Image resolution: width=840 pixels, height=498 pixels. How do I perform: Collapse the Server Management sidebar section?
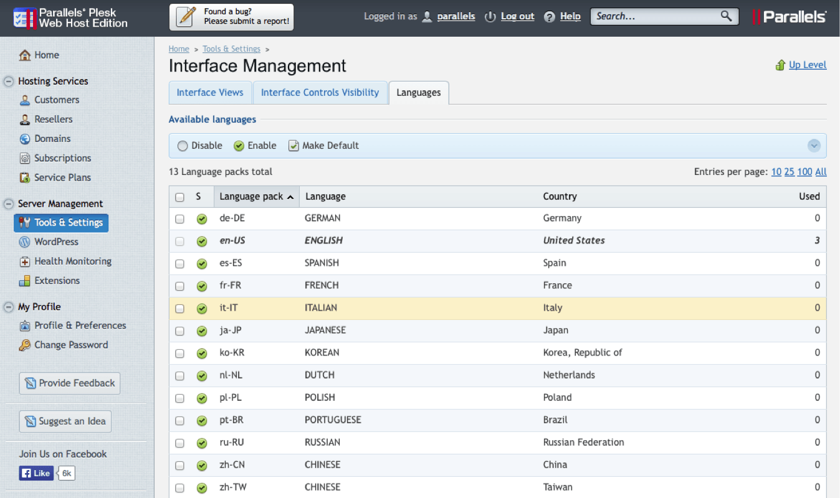[9, 204]
